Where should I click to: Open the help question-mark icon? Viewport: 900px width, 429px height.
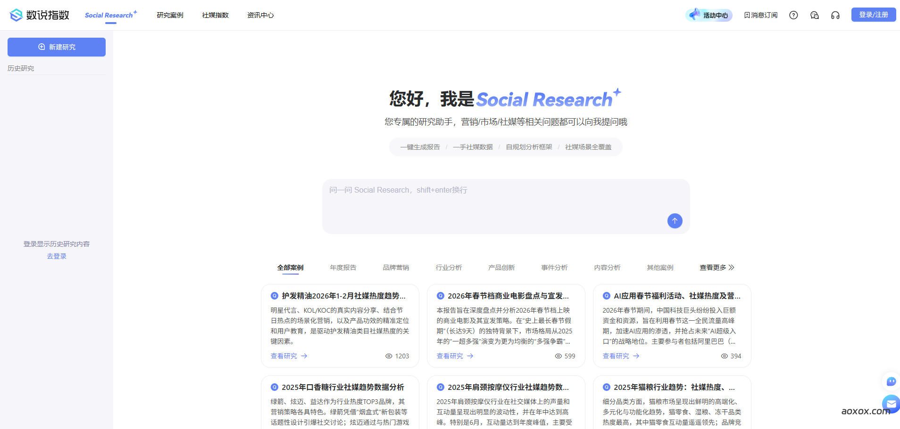pyautogui.click(x=793, y=15)
